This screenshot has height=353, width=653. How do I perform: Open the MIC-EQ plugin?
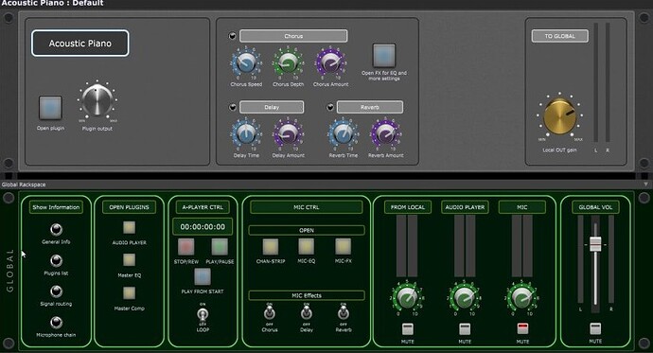pos(306,247)
